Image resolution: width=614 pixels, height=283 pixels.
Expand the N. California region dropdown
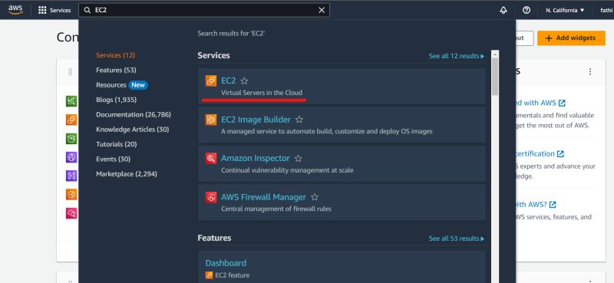pyautogui.click(x=565, y=10)
